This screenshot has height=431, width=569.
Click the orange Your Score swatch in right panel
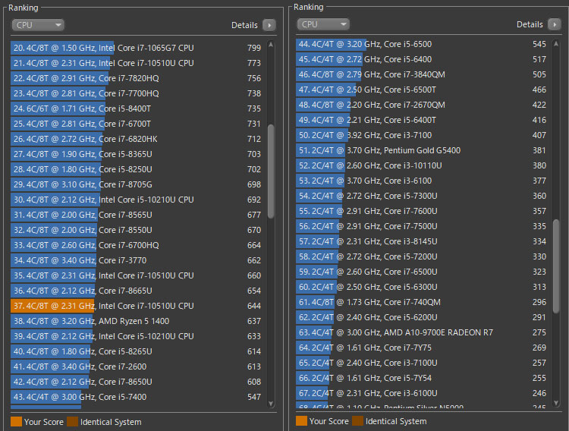[x=301, y=421]
